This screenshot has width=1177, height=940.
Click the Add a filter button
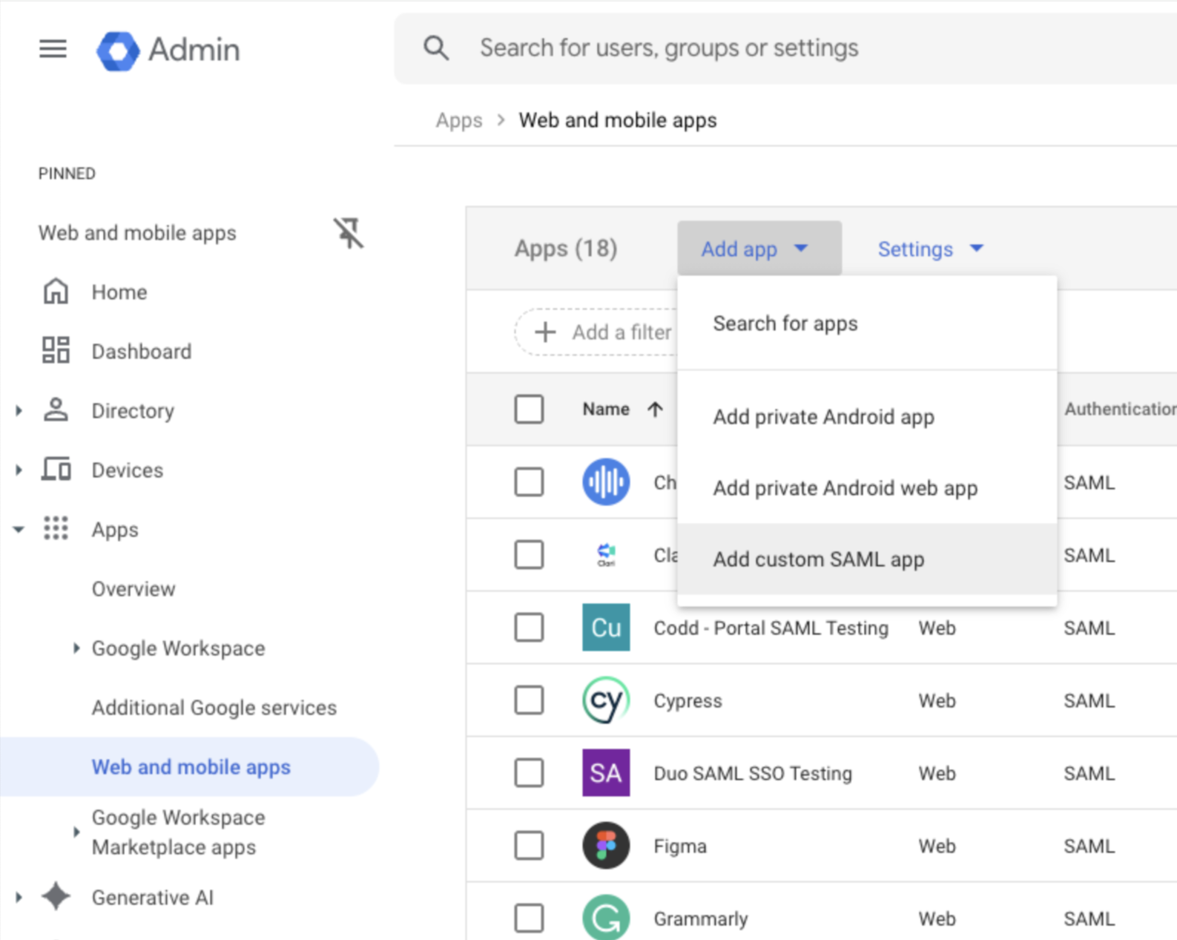click(597, 332)
